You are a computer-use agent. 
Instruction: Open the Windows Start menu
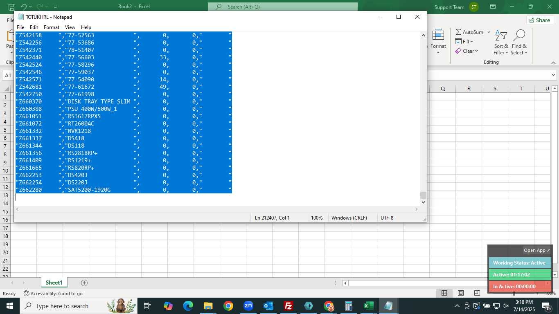pyautogui.click(x=10, y=306)
